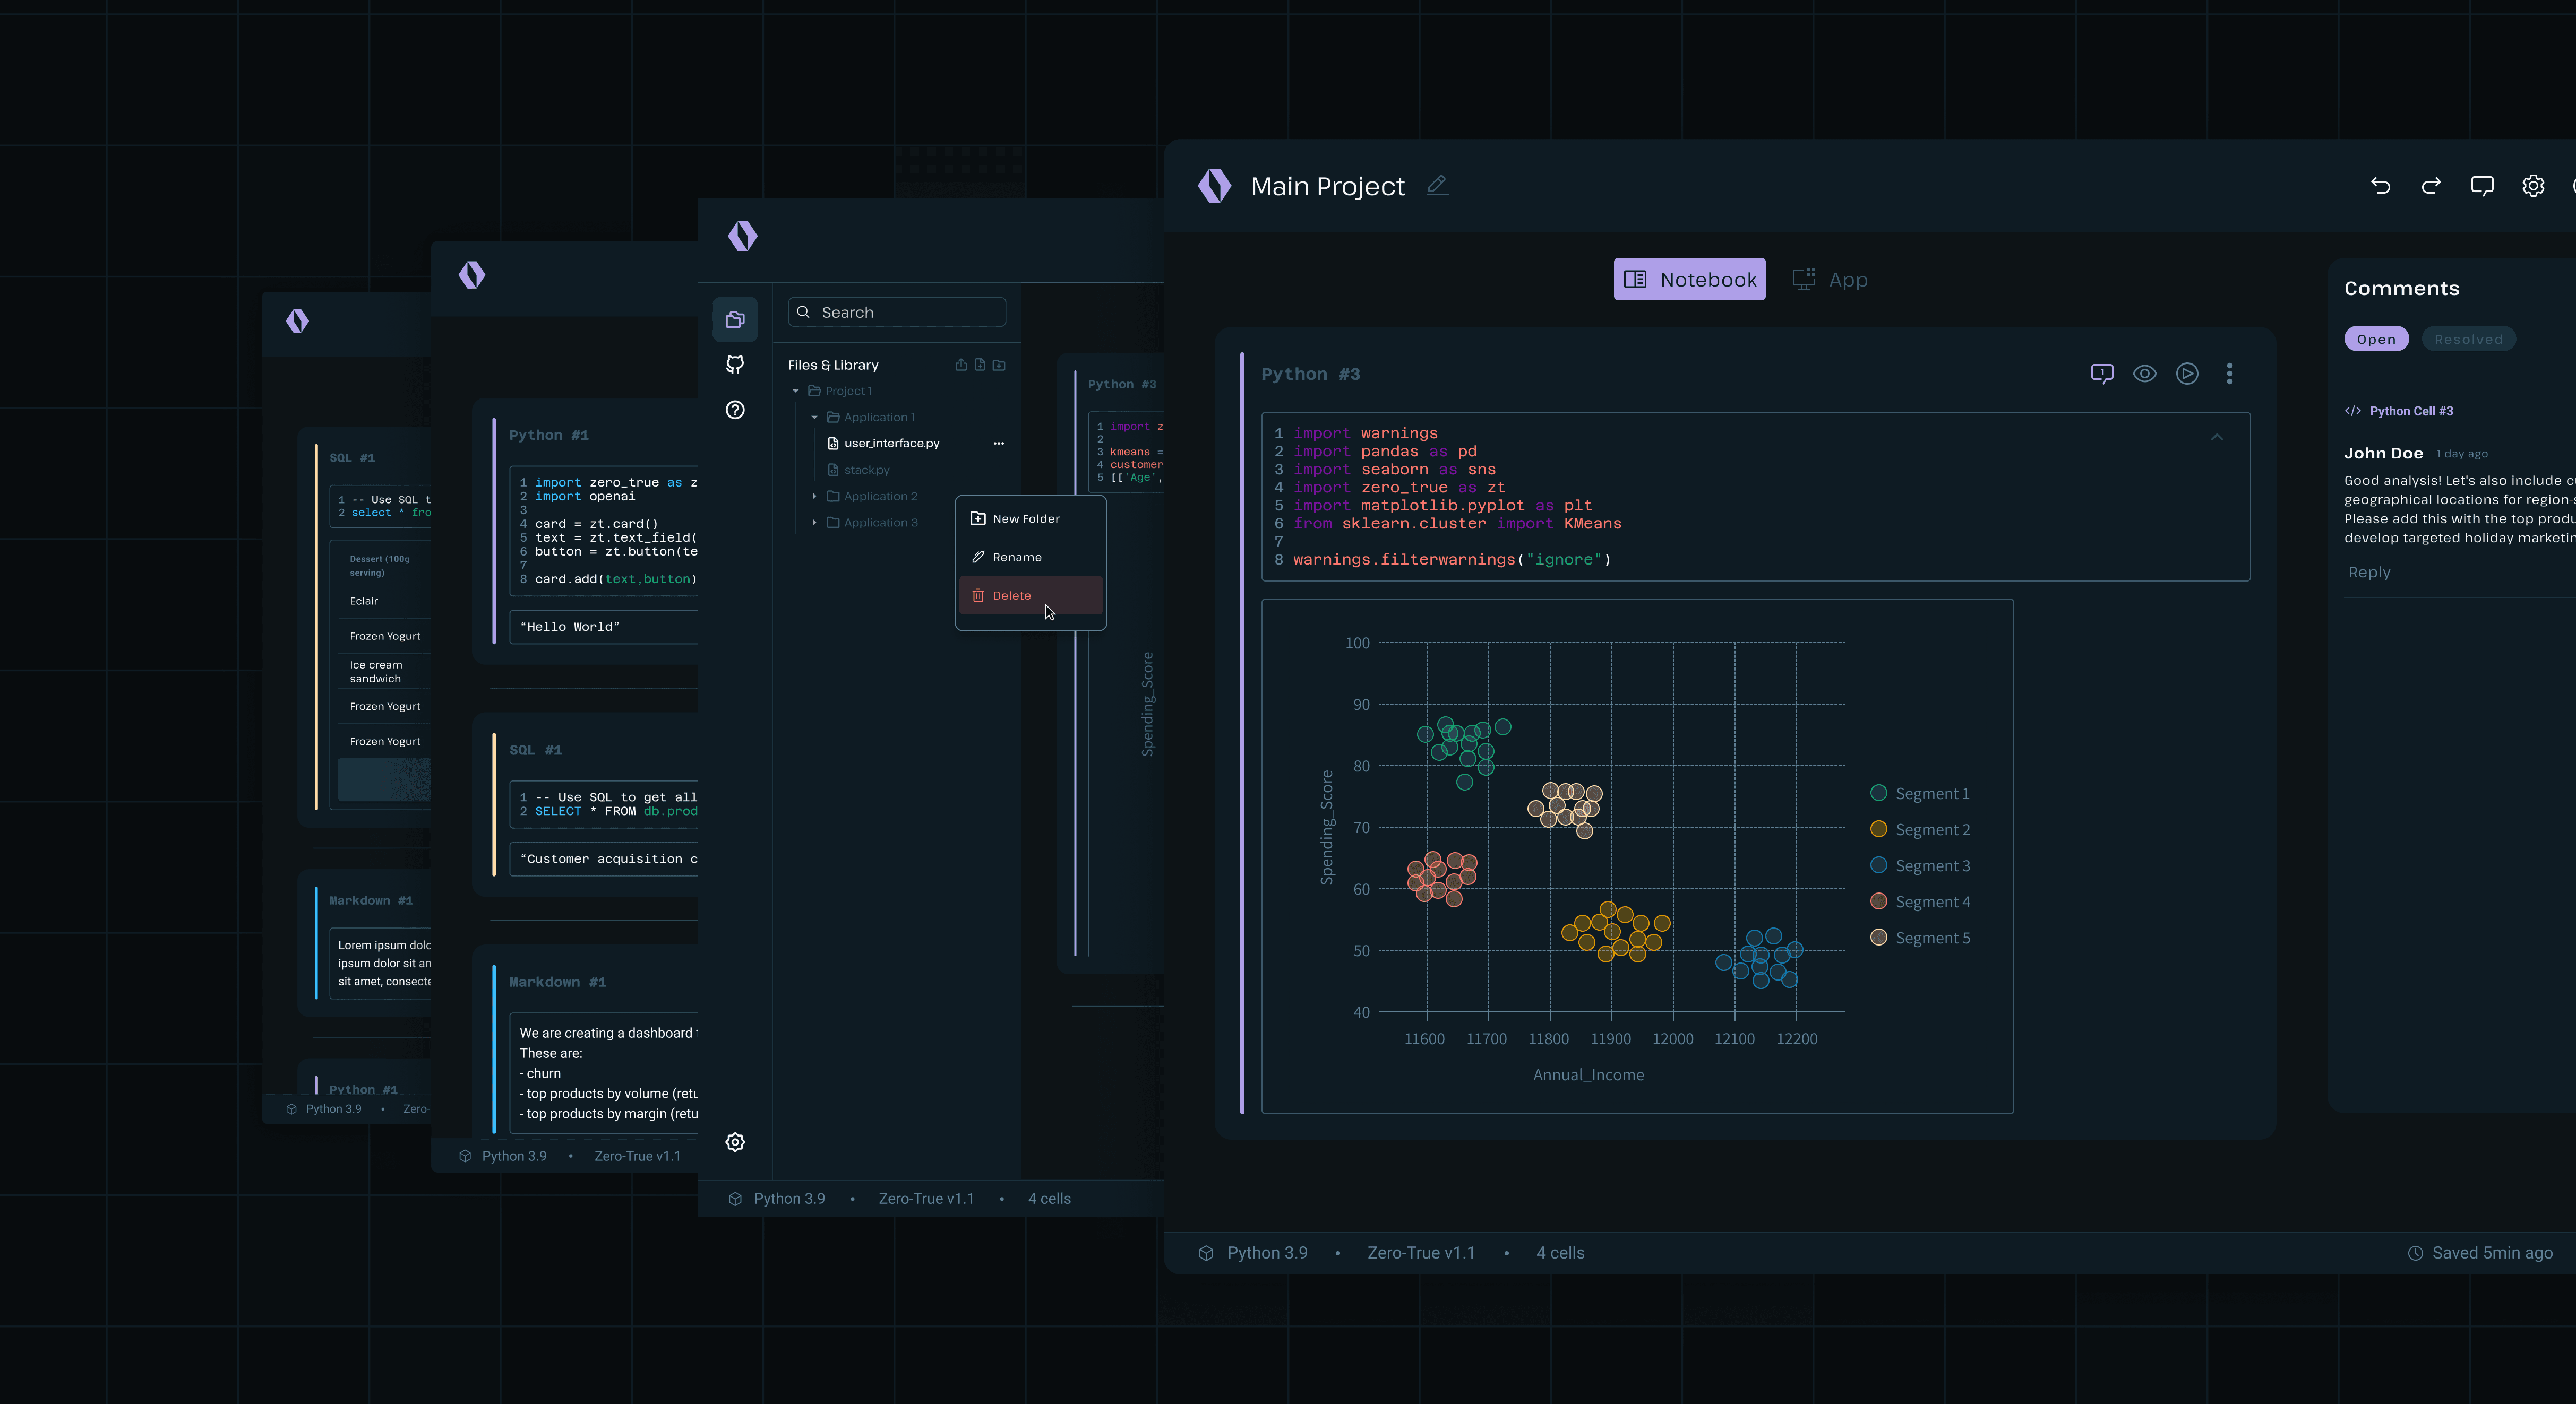The image size is (2576, 1405).
Task: Open the user_interface.py three-dot options
Action: (998, 443)
